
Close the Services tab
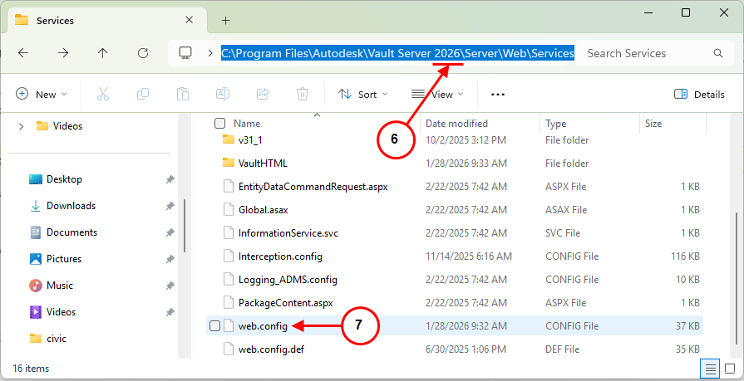pos(189,20)
